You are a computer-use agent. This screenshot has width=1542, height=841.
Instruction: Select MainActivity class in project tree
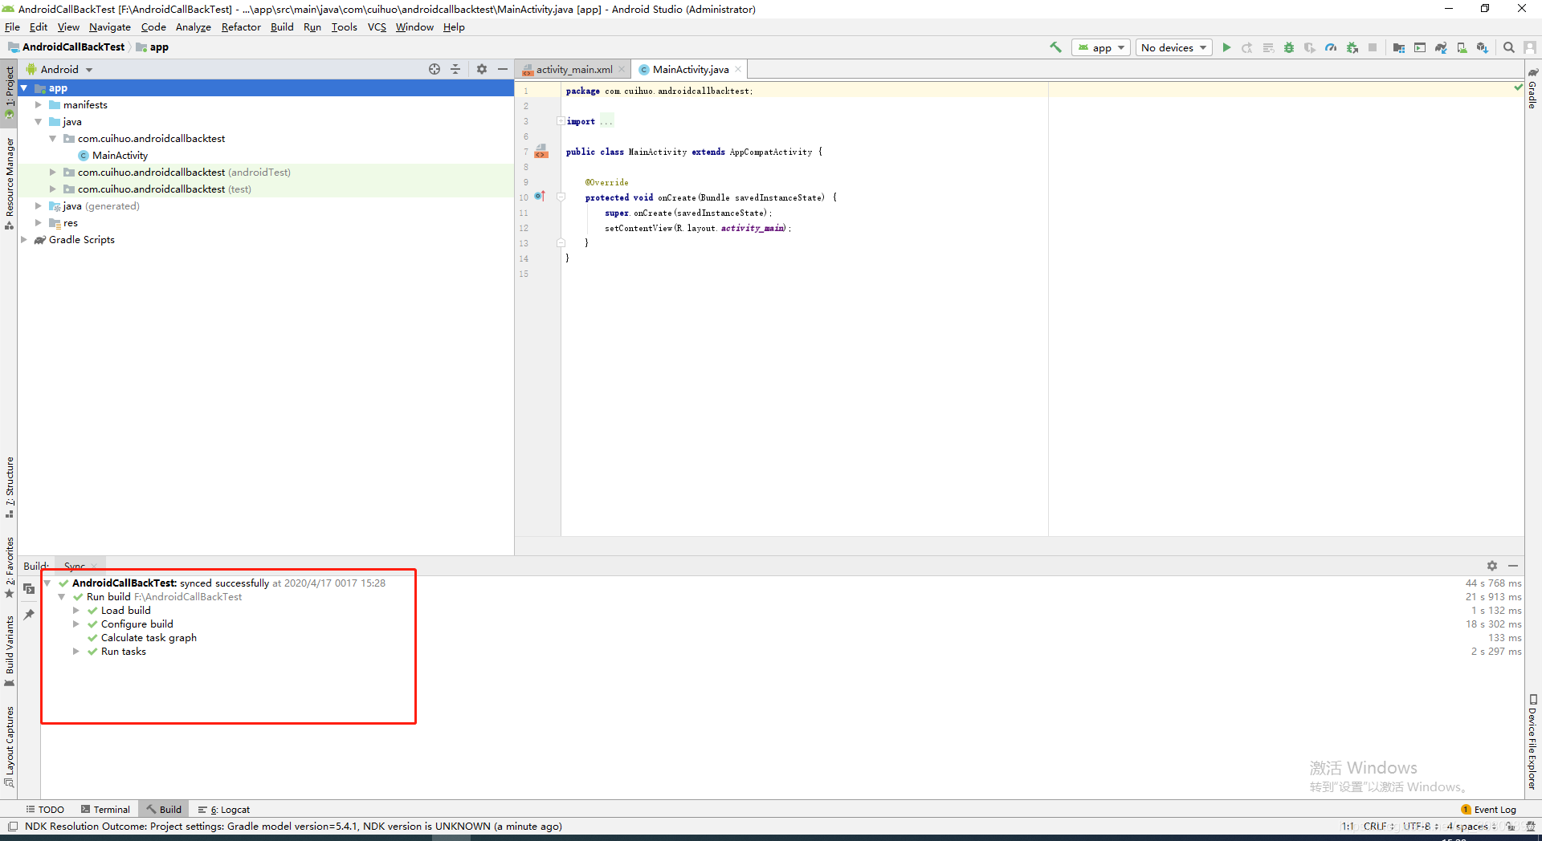pyautogui.click(x=120, y=156)
